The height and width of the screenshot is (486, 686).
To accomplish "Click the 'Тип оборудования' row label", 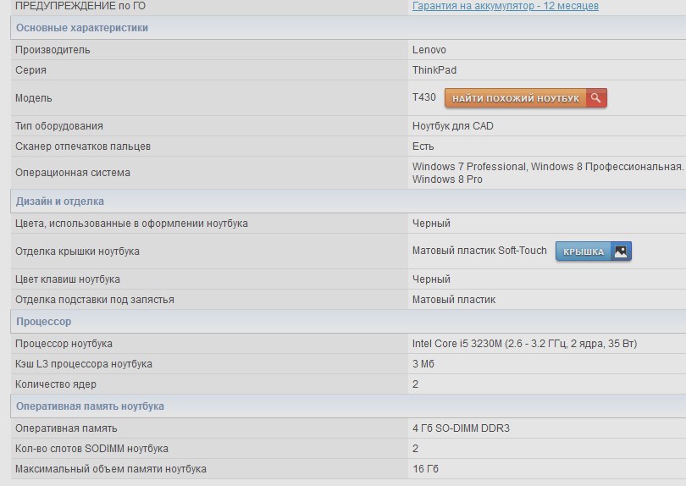I will pos(59,126).
